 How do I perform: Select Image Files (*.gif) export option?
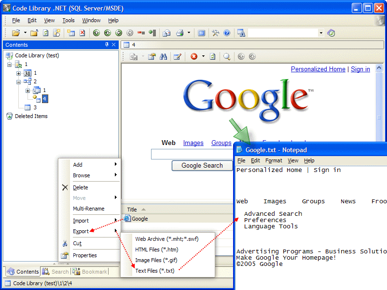pyautogui.click(x=167, y=260)
